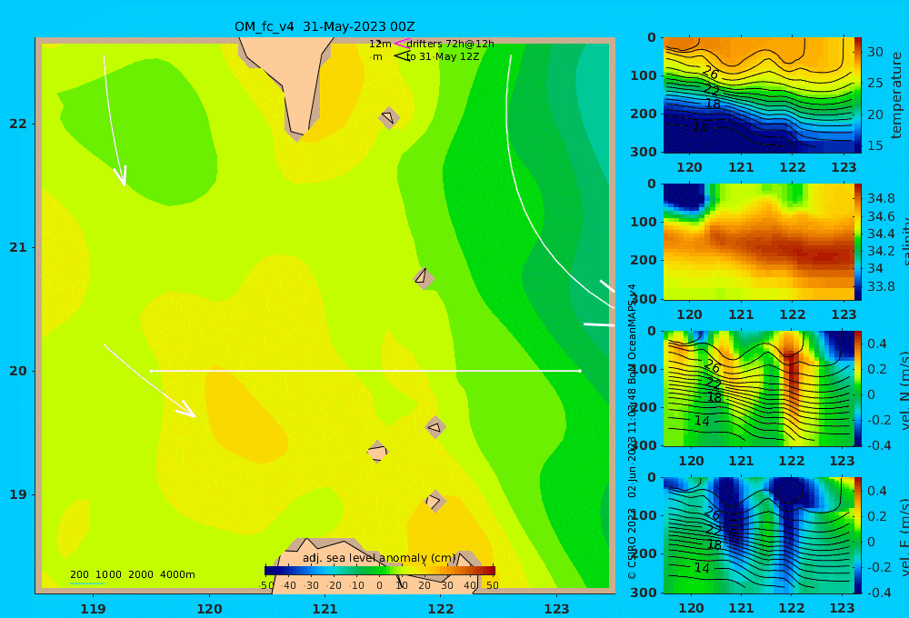Image resolution: width=909 pixels, height=618 pixels.
Task: Click the 34.8 tick on salinity colorbar
Action: 881,198
